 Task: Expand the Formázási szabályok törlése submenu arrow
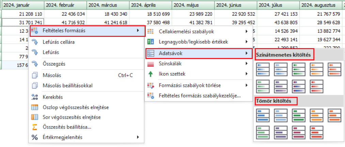coord(246,85)
